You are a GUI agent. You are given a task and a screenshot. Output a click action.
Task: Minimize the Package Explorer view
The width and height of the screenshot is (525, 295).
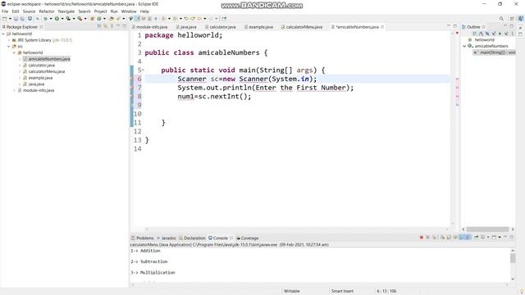(118, 26)
